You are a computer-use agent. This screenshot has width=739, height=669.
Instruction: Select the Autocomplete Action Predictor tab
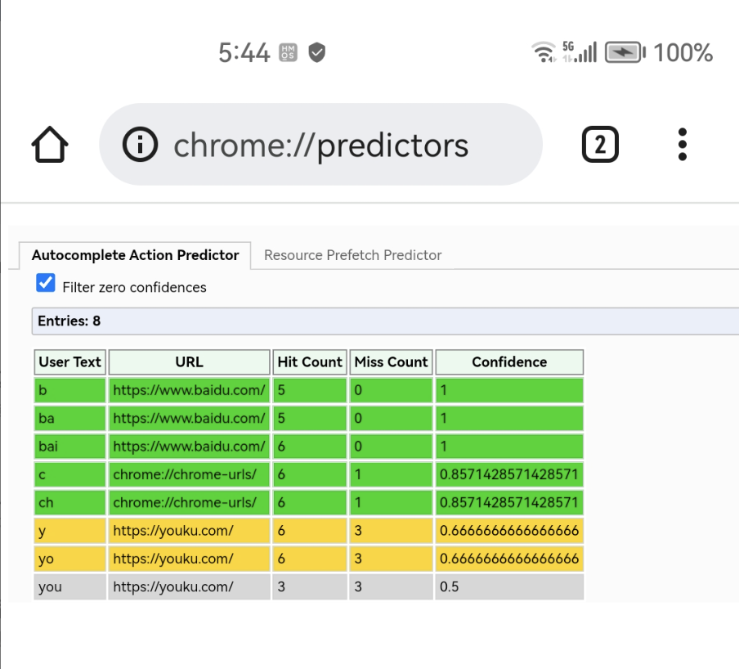click(x=135, y=255)
